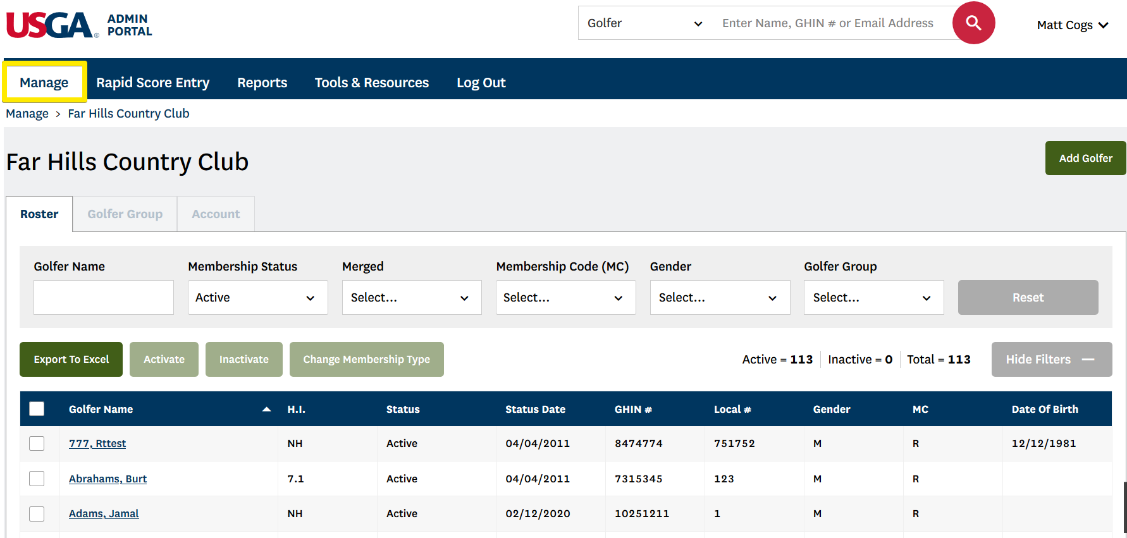The height and width of the screenshot is (538, 1127).
Task: Go to Tools & Resources menu
Action: coord(371,83)
